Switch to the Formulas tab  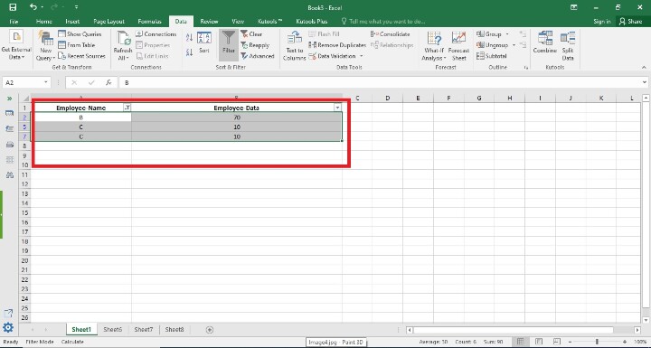(149, 21)
